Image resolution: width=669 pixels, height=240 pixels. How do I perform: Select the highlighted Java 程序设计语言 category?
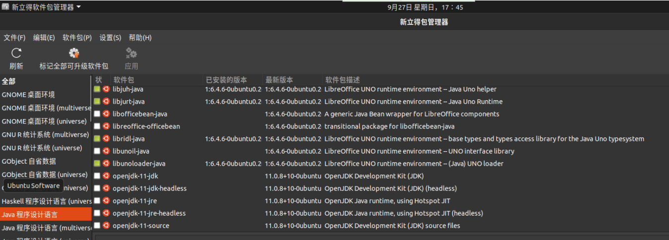click(46, 215)
